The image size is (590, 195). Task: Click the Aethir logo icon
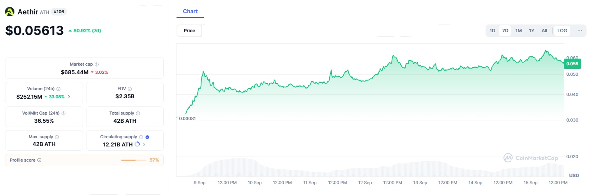click(10, 12)
